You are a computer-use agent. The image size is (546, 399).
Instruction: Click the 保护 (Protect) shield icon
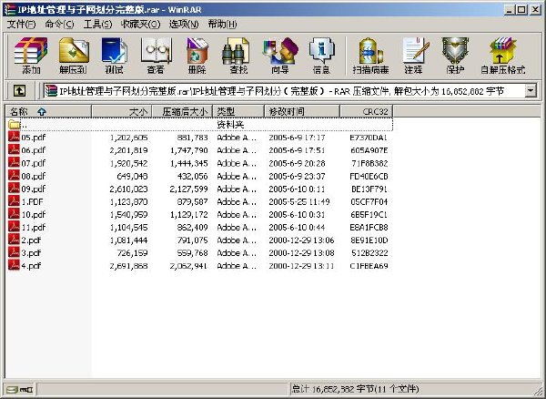tap(455, 51)
